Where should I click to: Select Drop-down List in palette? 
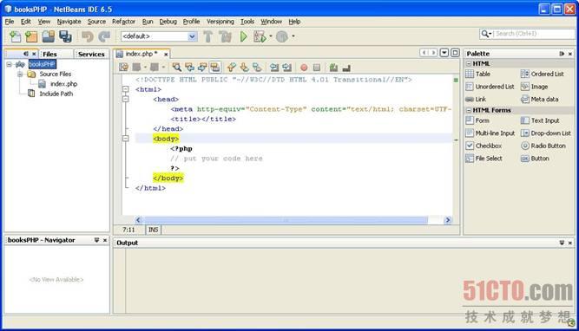pos(546,133)
